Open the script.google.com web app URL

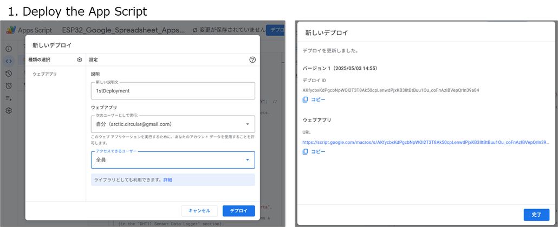pyautogui.click(x=426, y=142)
